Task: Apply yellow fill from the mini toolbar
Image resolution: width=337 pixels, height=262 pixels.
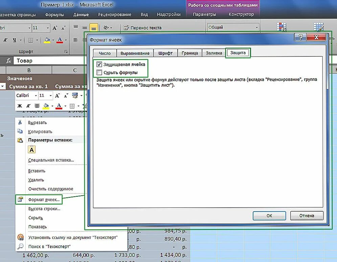Action: point(46,106)
